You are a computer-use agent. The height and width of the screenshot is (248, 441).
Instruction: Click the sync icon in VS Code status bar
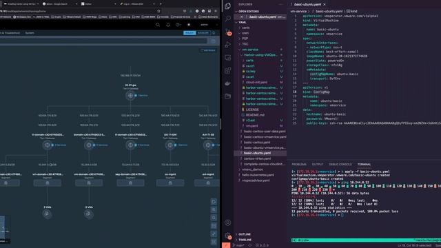(249, 245)
